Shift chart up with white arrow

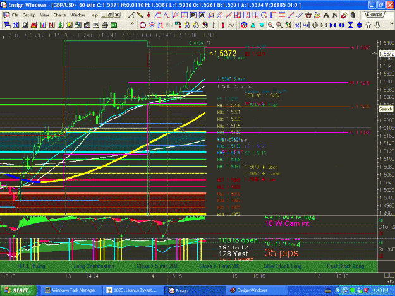point(368,25)
